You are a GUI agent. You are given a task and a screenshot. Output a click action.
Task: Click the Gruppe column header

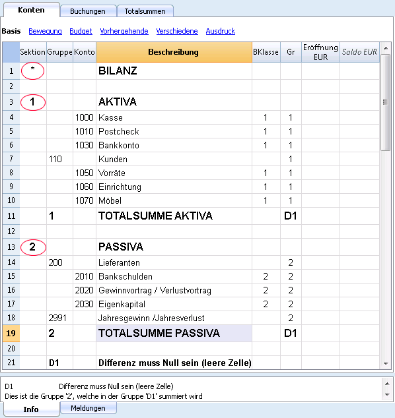tap(60, 52)
